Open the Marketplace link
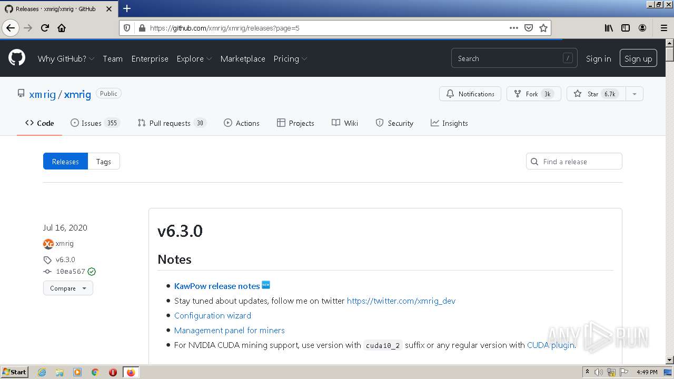This screenshot has height=379, width=674. pyautogui.click(x=243, y=58)
